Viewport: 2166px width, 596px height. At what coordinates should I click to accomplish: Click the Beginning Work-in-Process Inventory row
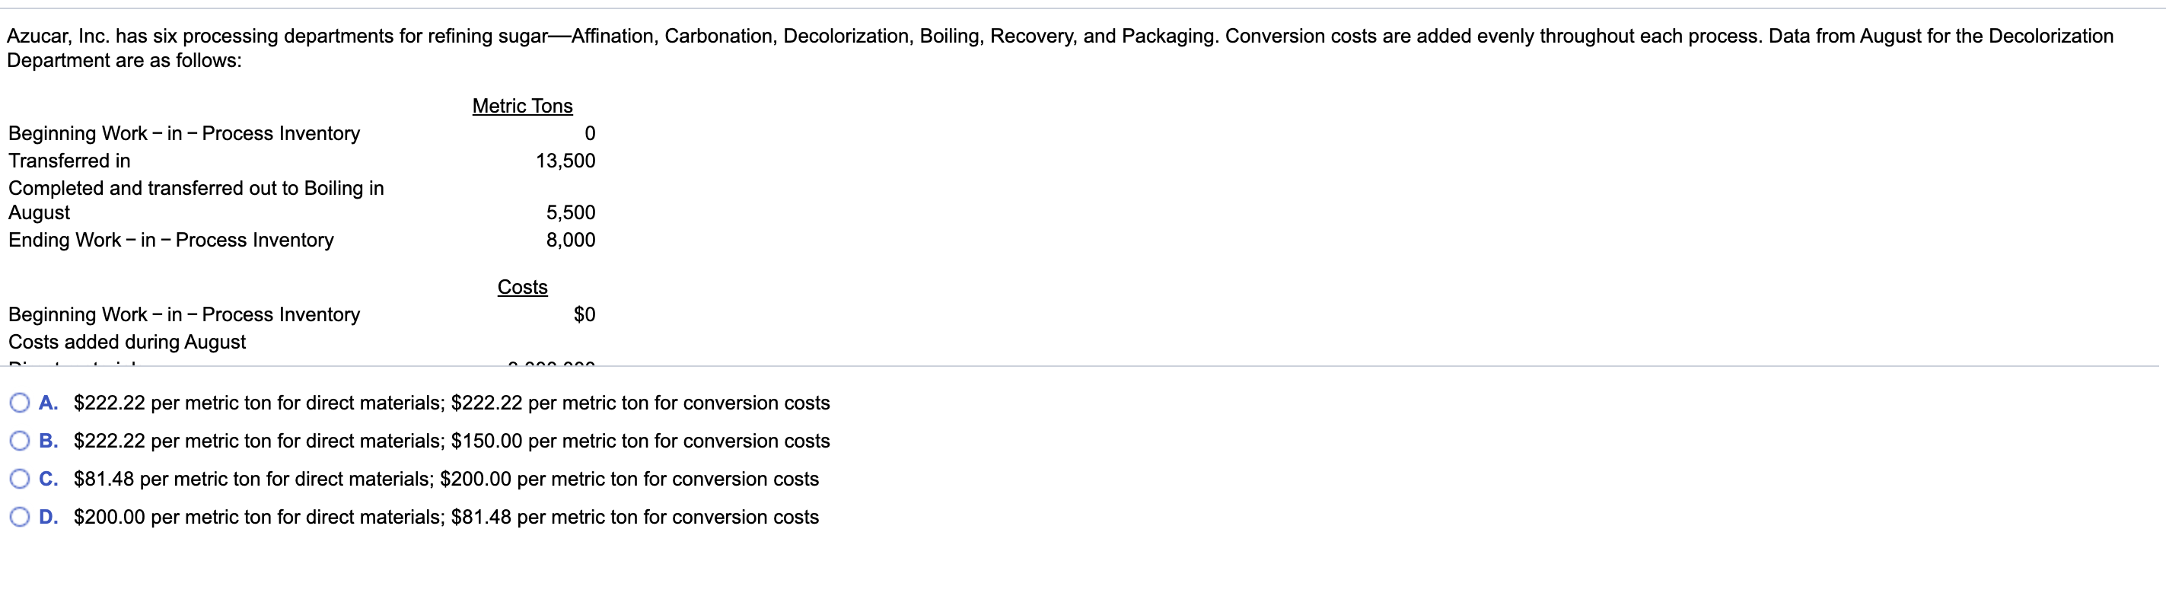coord(183,132)
